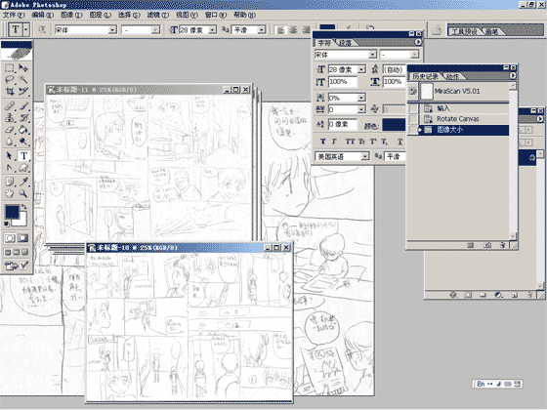547x410 pixels.
Task: Create new snapshot in History panel
Action: tap(487, 245)
